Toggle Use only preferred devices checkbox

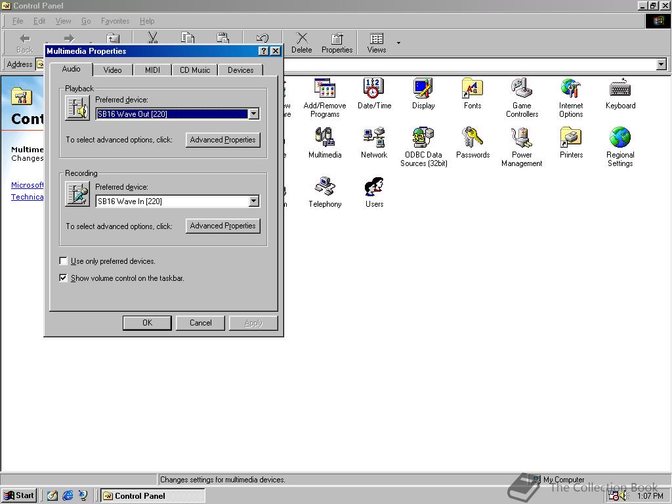(x=64, y=261)
